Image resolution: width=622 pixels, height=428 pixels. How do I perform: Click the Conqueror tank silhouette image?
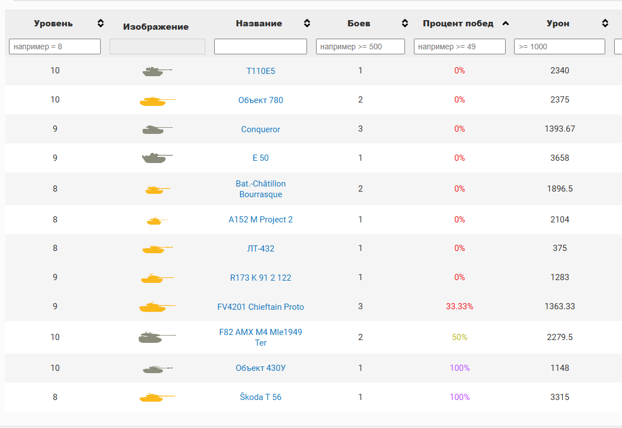click(157, 129)
